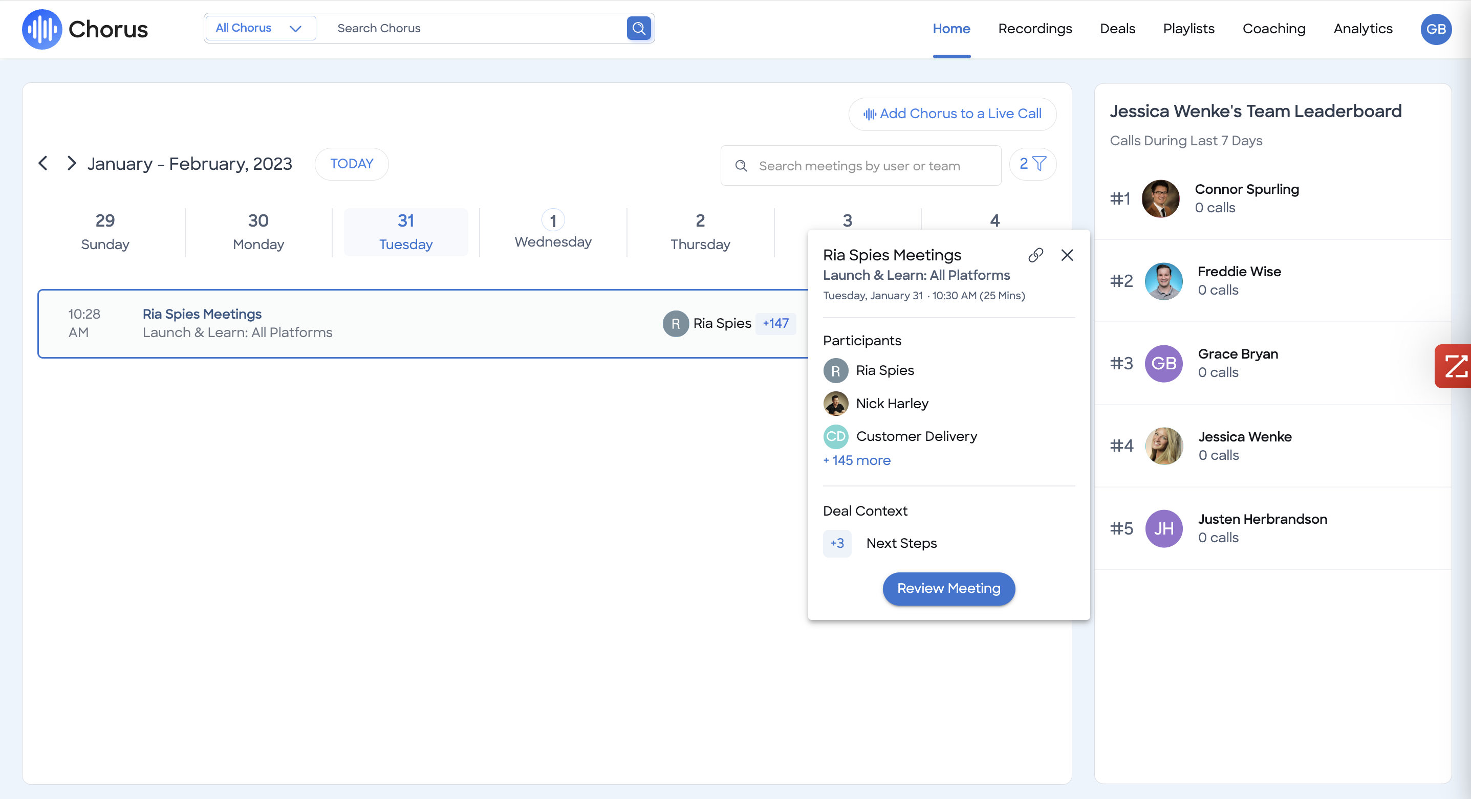This screenshot has height=799, width=1471.
Task: Copy the meeting link from the popup
Action: tap(1035, 255)
